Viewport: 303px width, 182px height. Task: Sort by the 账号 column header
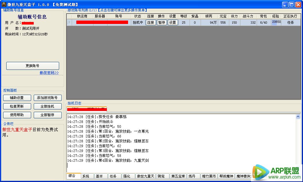(x=119, y=16)
